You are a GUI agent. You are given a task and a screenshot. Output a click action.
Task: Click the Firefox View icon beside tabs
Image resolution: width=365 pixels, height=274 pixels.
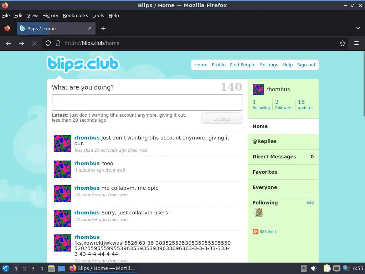(x=7, y=28)
